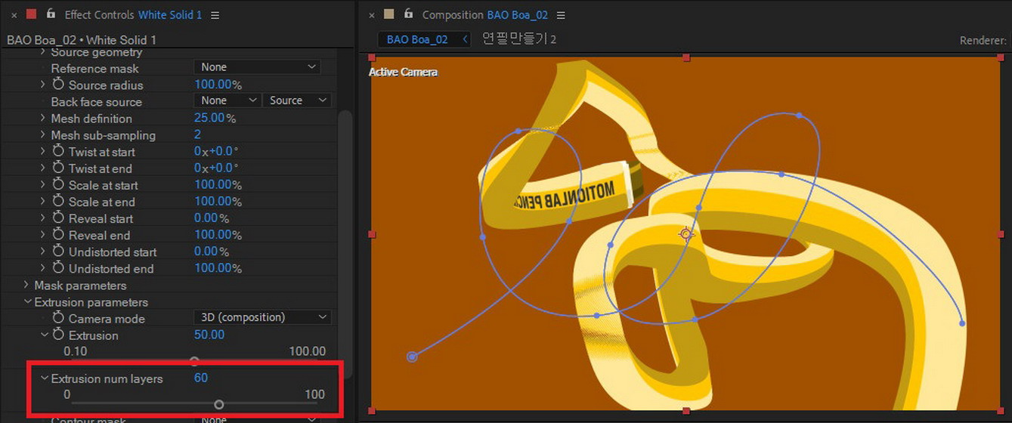
Task: Click chevron next to BAO Boa_02 tab
Action: [464, 39]
